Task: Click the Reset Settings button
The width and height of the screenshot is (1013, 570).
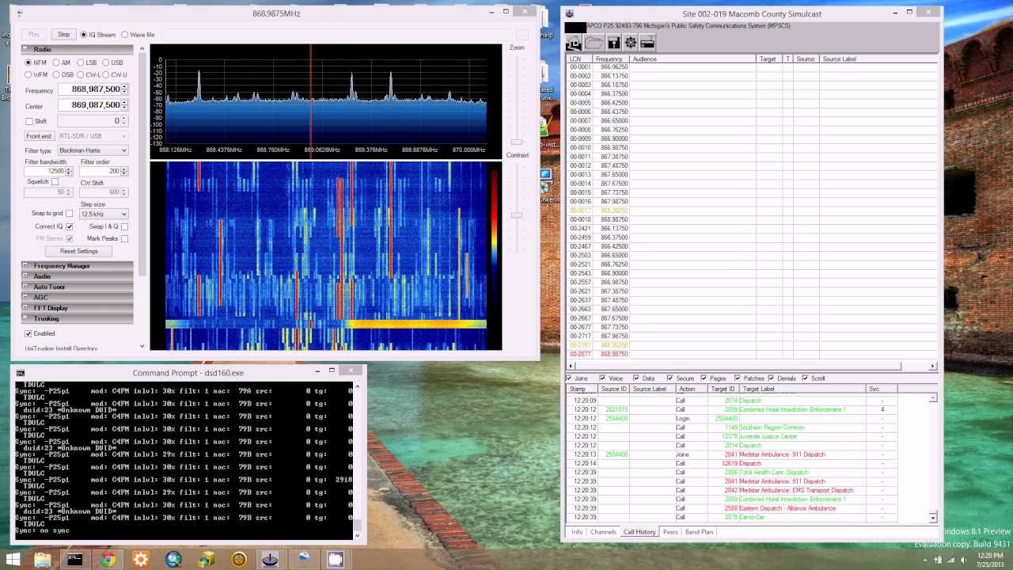Action: [x=79, y=251]
